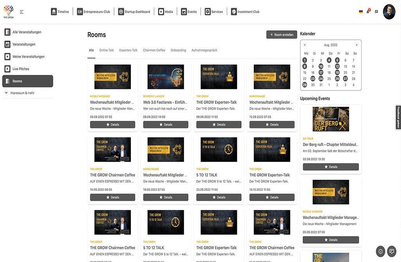Open Meine Veranstaltungen sidebar icon
Screen dimensions: 401x262
(x=7, y=56)
